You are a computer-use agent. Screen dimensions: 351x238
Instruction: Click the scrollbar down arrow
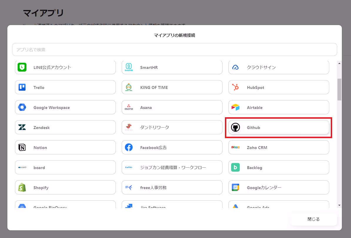[339, 205]
